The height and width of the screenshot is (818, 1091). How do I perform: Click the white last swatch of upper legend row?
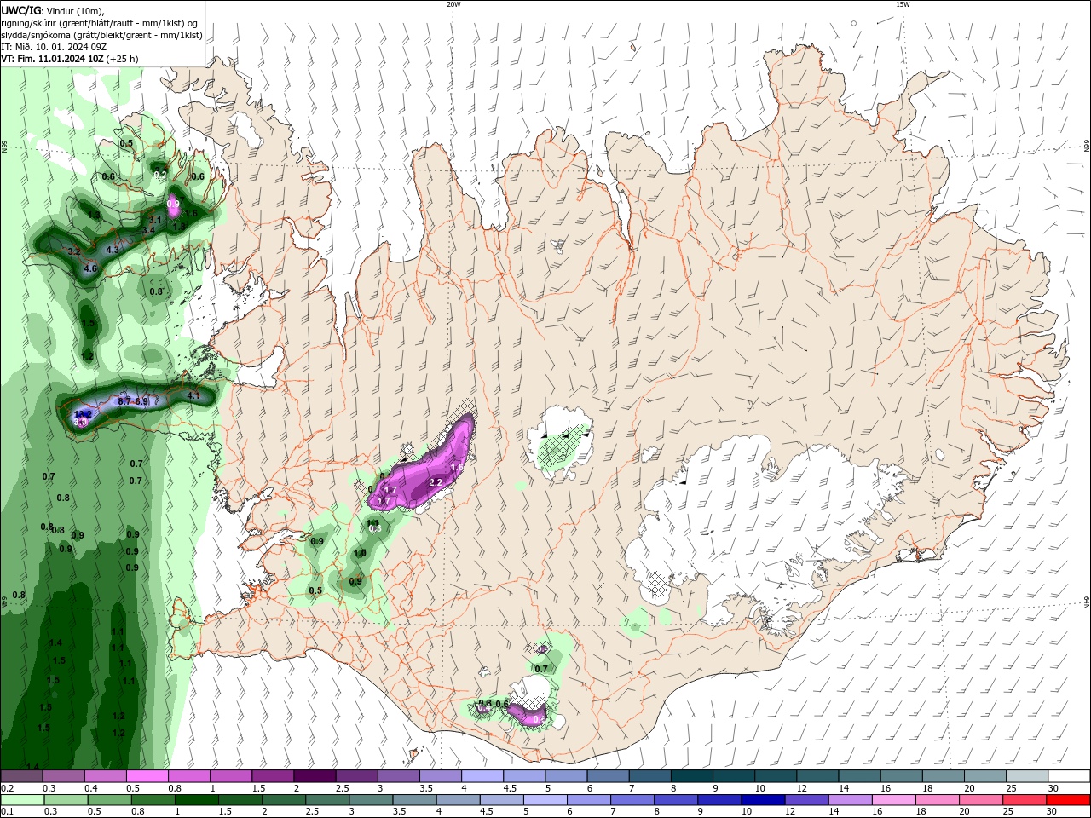[x=1069, y=776]
